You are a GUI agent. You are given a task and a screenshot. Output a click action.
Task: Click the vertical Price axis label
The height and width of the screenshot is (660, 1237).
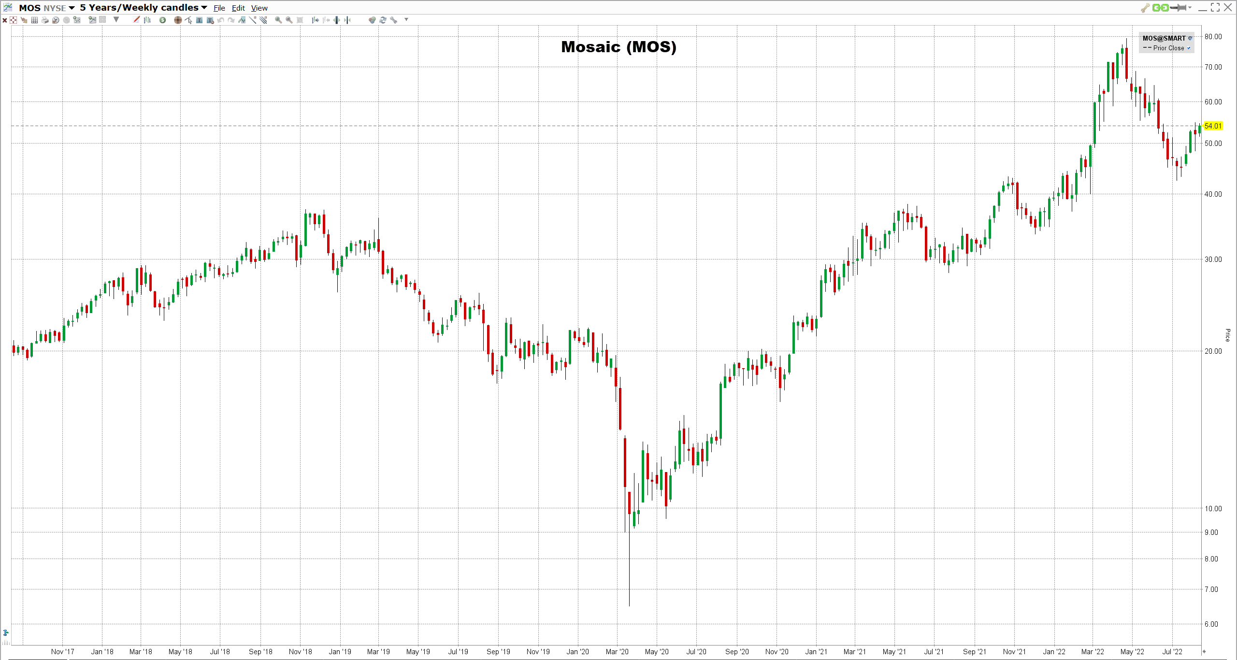coord(1227,335)
